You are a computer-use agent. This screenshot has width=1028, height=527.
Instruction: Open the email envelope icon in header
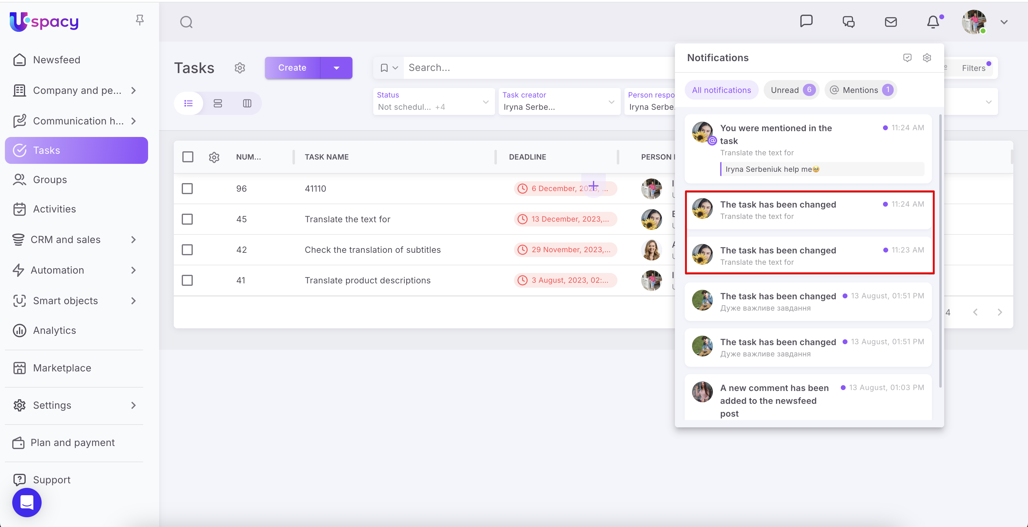pyautogui.click(x=890, y=22)
